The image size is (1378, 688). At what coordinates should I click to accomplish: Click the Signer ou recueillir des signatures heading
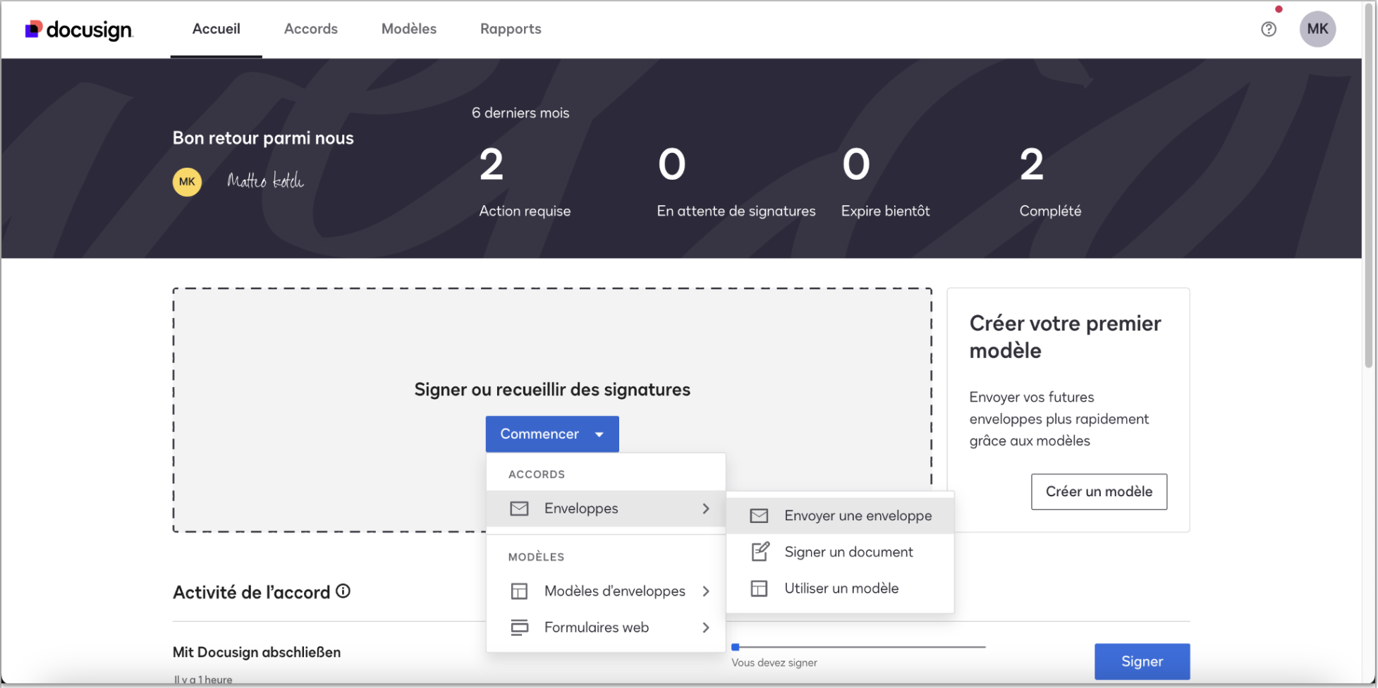point(552,390)
